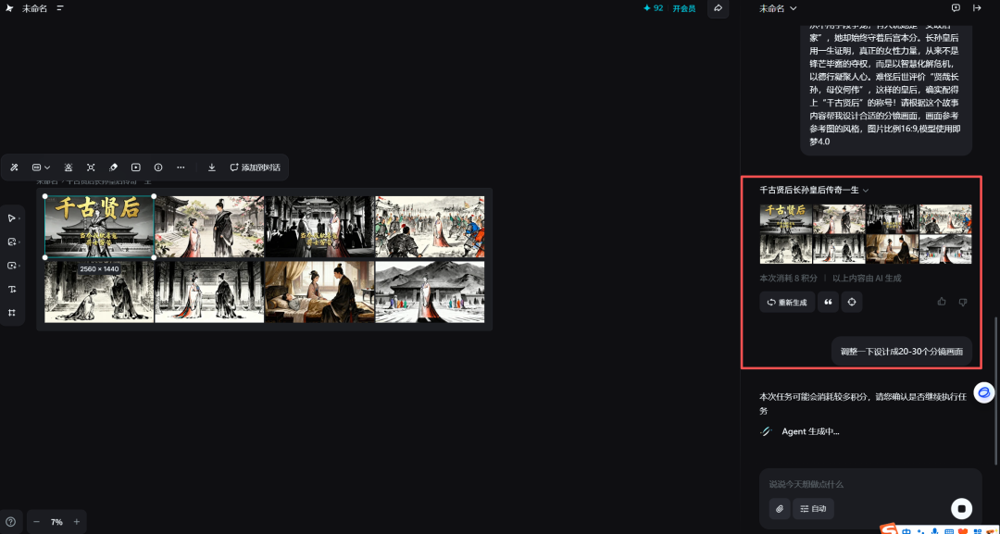The image size is (1000, 534).
Task: Open the menu icon beside 未命名 title
Action: [x=60, y=8]
